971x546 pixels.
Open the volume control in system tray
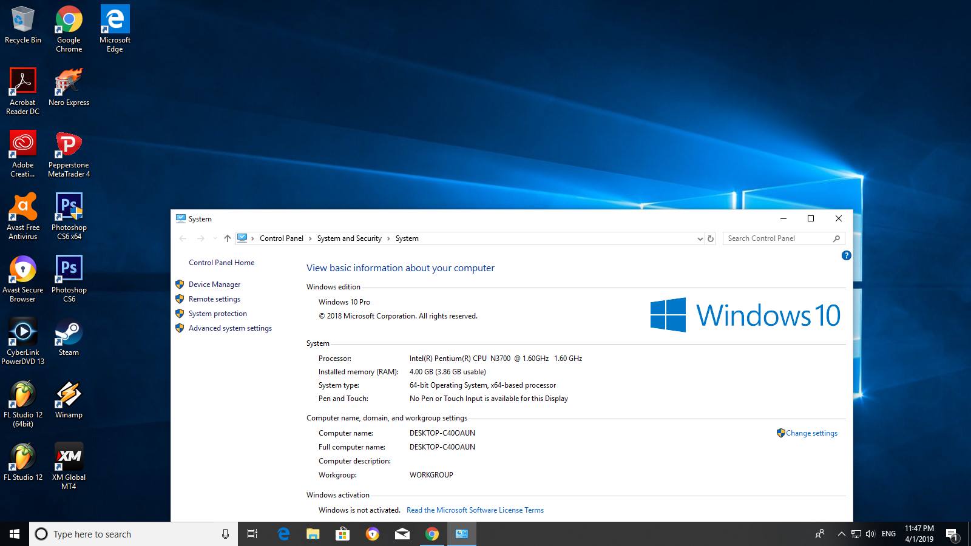(x=870, y=534)
